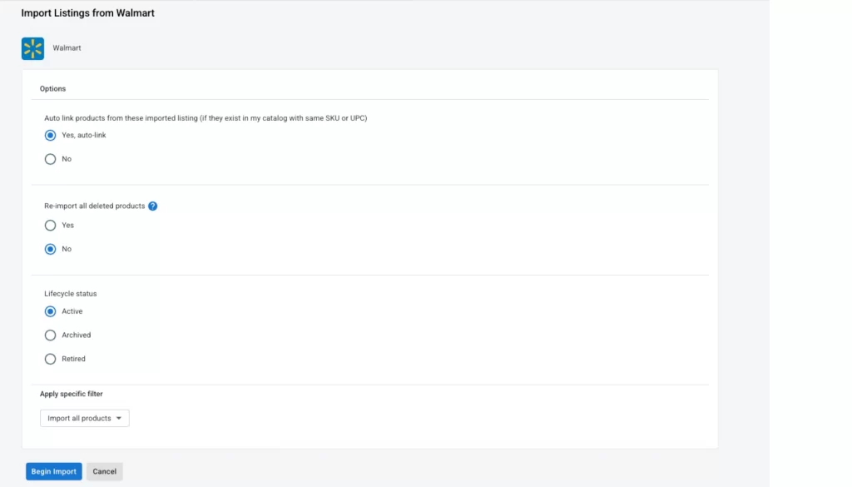The height and width of the screenshot is (487, 852).
Task: Open help tooltip for re-import deleted products
Action: coord(153,206)
